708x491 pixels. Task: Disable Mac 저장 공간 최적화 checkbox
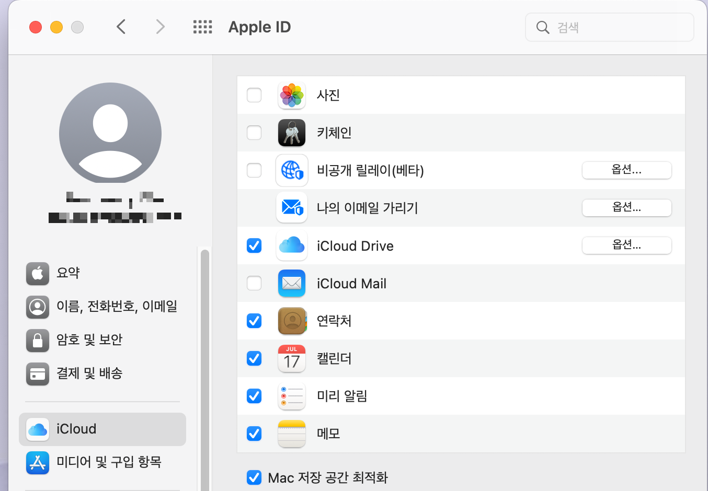(254, 477)
